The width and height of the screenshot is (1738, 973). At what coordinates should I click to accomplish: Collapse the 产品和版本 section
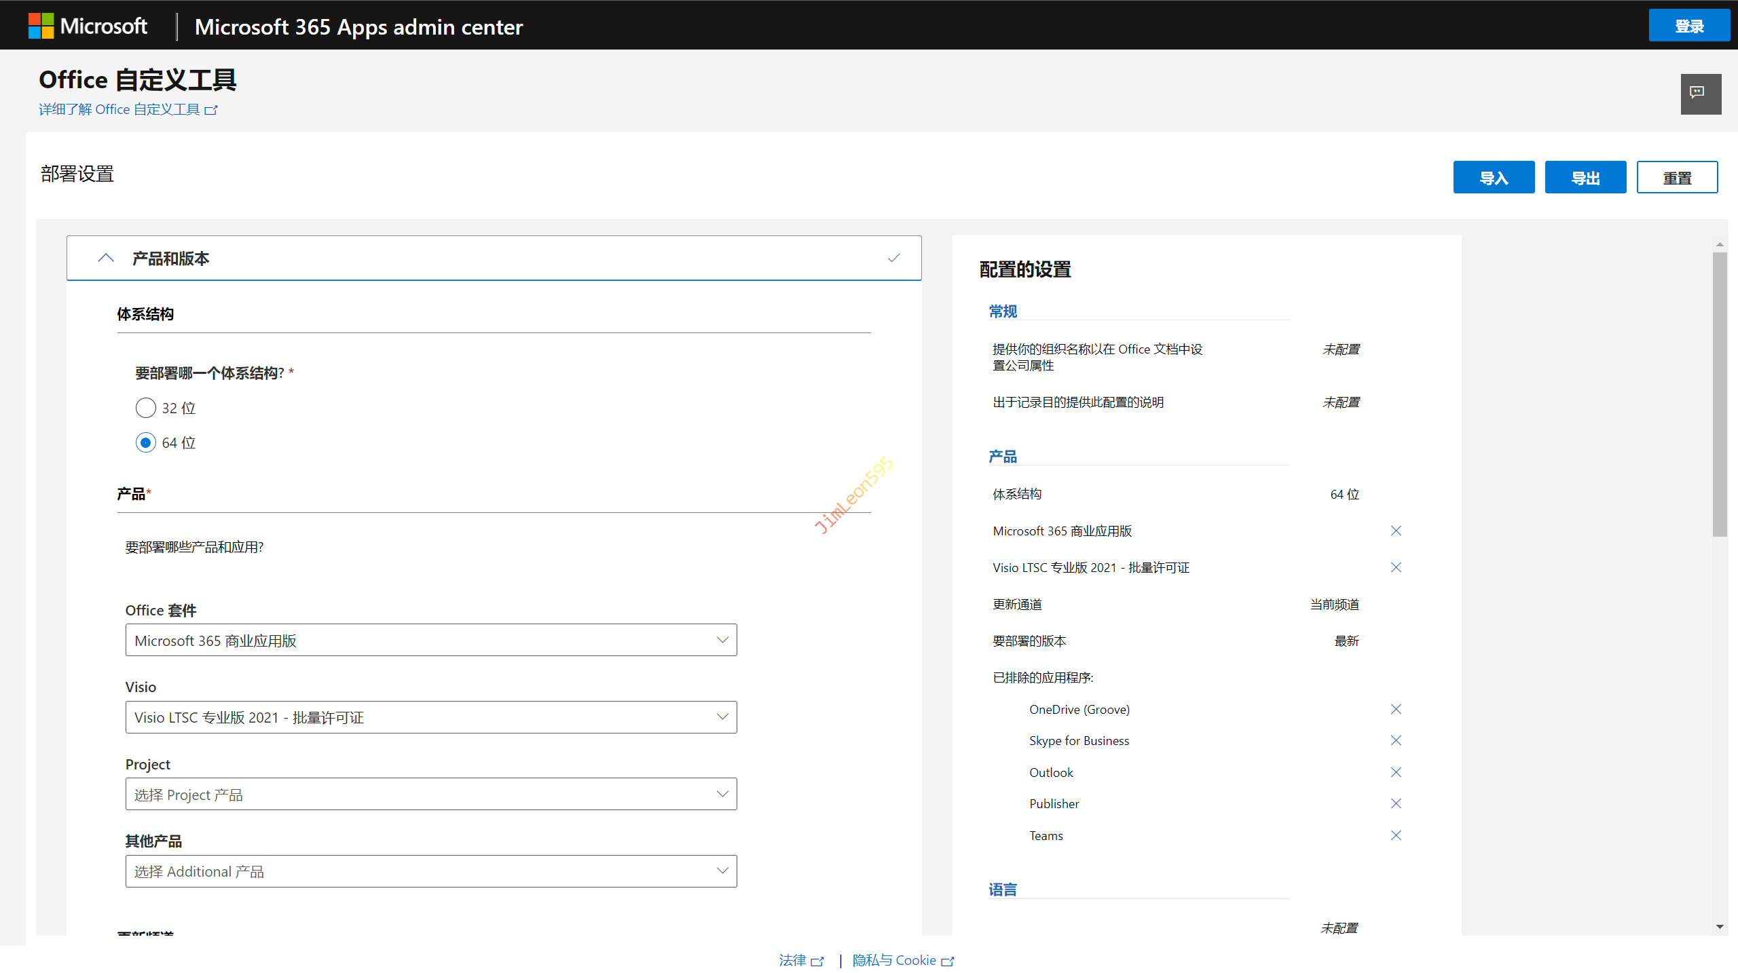coord(106,258)
